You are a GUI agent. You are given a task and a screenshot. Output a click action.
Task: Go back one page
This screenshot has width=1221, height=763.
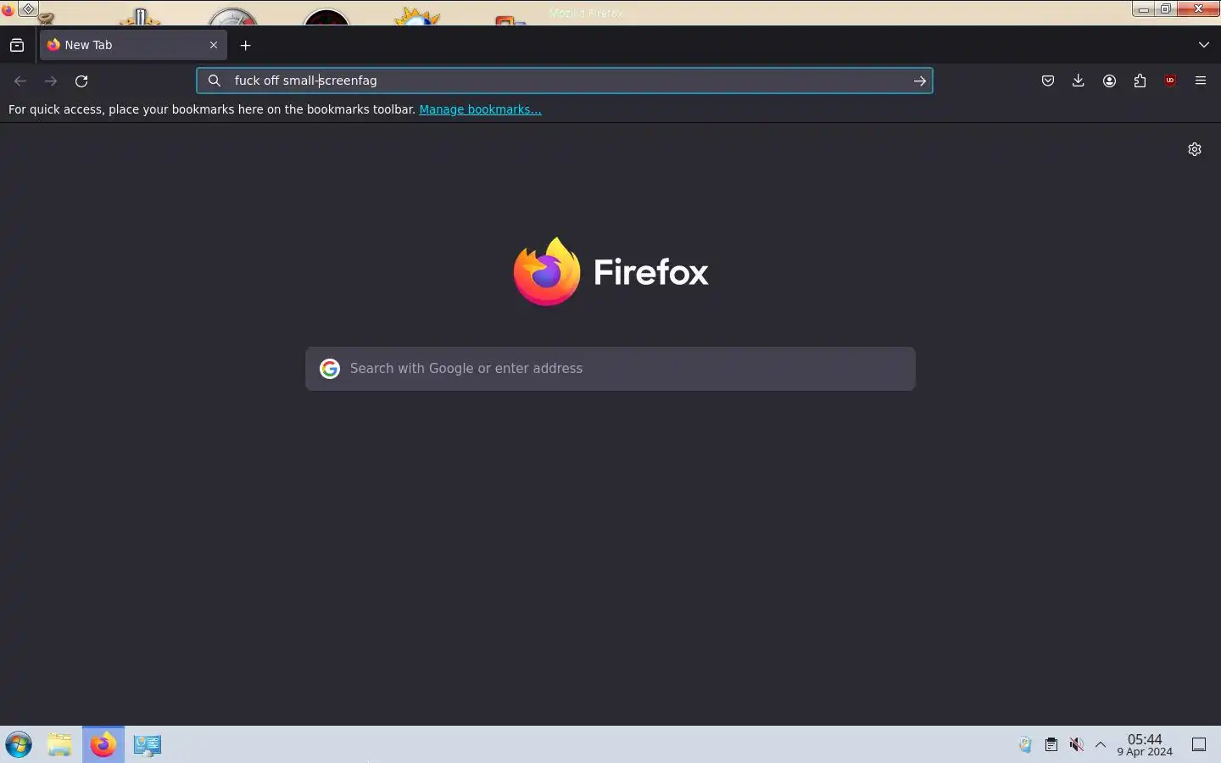pos(20,81)
